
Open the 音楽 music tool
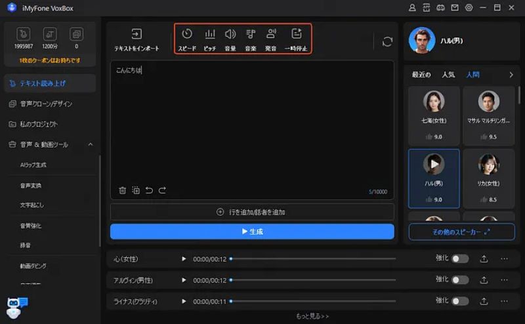(251, 39)
